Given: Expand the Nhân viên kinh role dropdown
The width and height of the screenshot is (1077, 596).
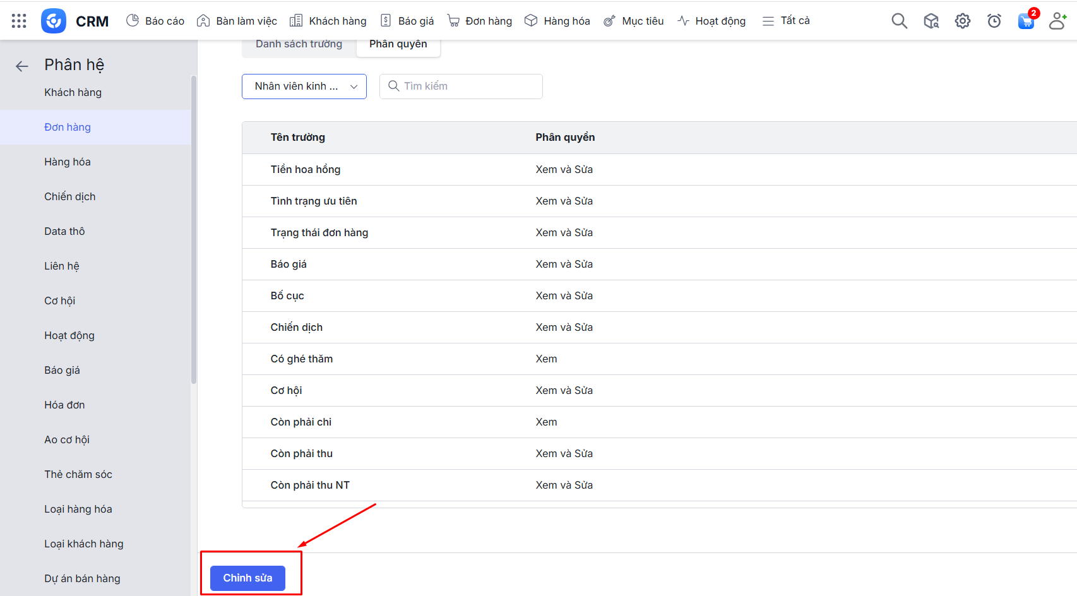Looking at the screenshot, I should [304, 86].
